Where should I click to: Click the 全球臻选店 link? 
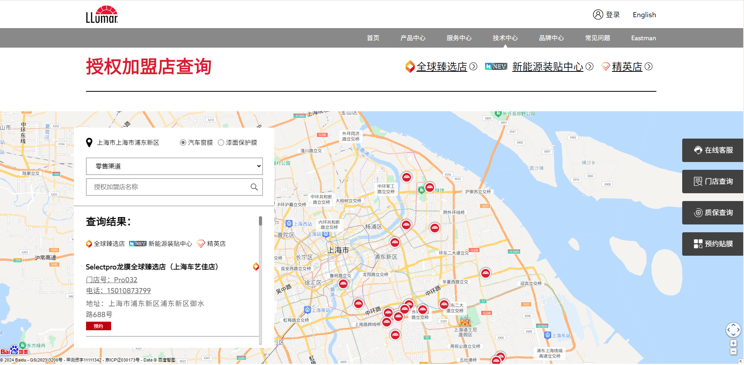[441, 67]
